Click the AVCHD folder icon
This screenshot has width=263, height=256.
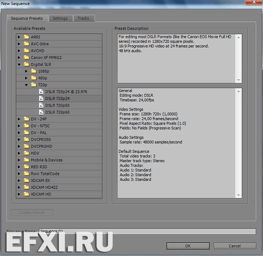pos(26,51)
